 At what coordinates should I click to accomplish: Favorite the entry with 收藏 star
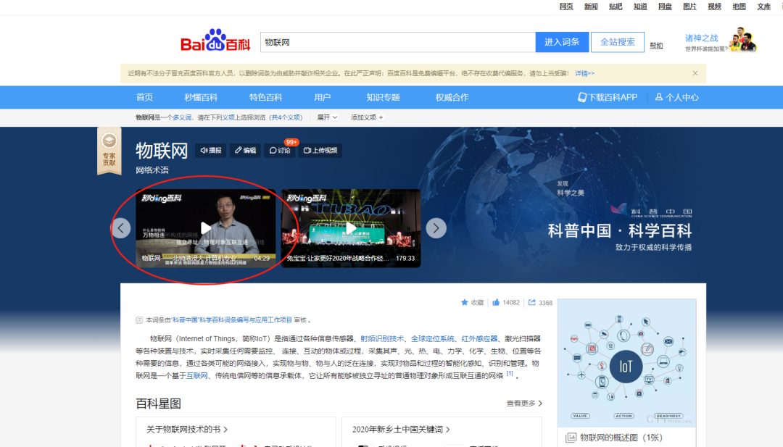472,302
